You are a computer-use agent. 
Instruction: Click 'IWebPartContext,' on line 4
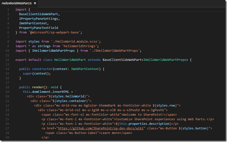tap(34, 23)
